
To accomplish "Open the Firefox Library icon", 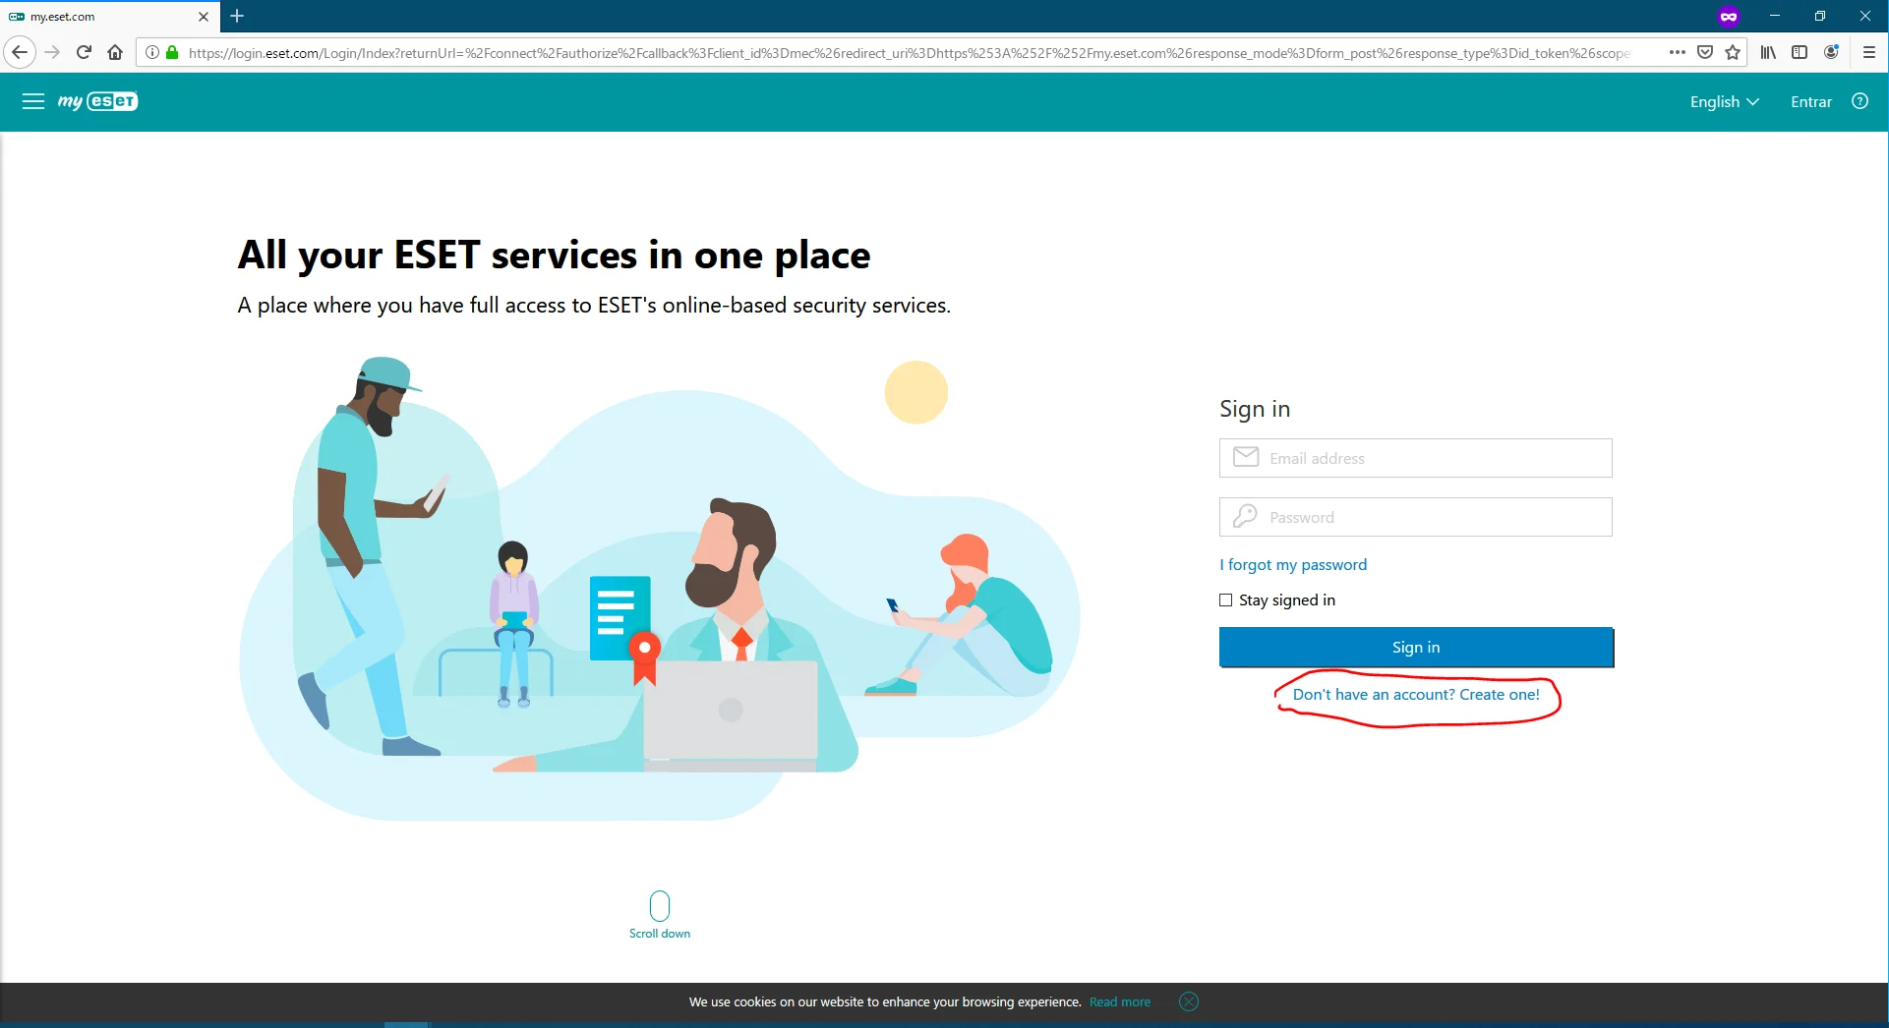I will point(1768,52).
